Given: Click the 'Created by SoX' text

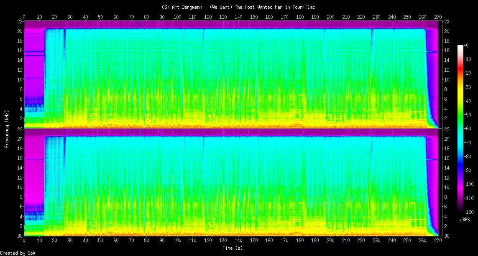Looking at the screenshot, I should [17, 253].
